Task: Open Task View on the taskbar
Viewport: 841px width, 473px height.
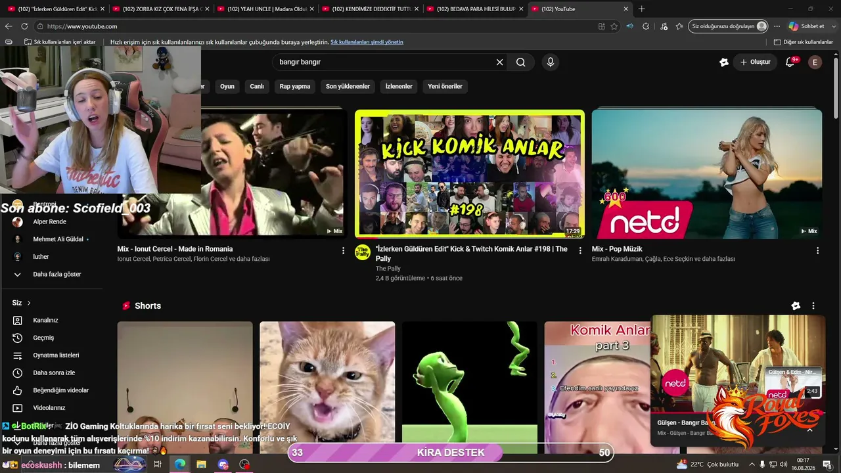Action: click(x=158, y=464)
